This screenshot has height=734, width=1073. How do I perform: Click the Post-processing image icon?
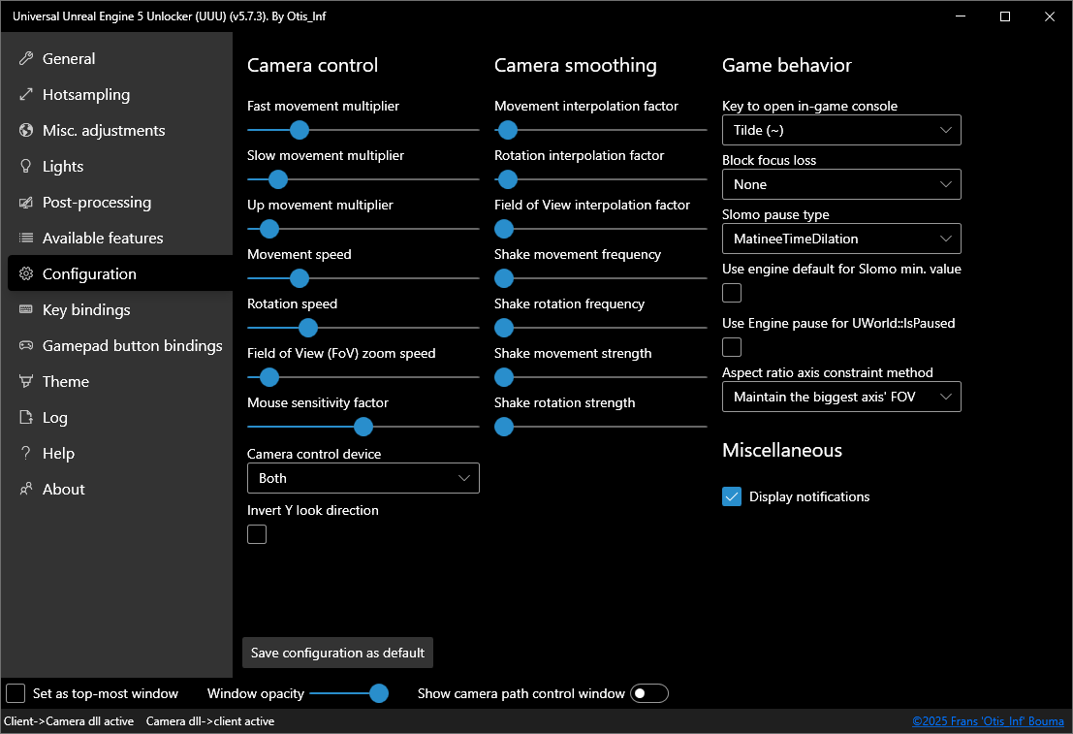(x=26, y=203)
